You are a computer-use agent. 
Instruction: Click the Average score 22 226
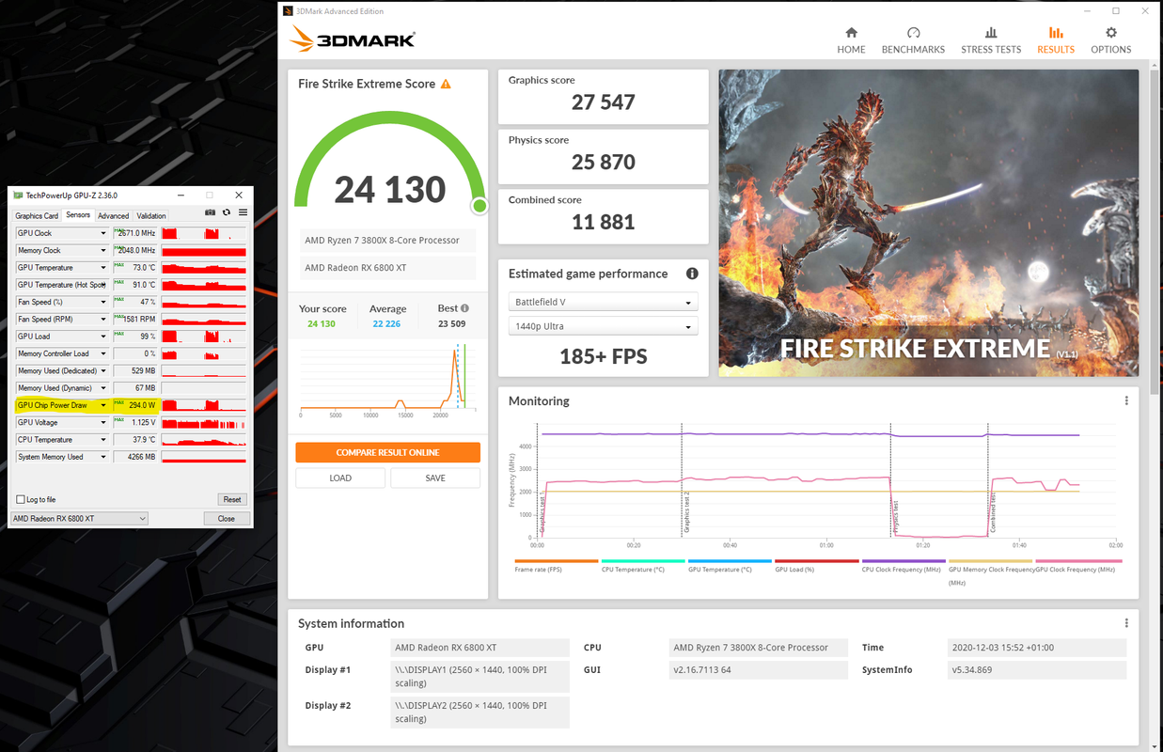(387, 323)
